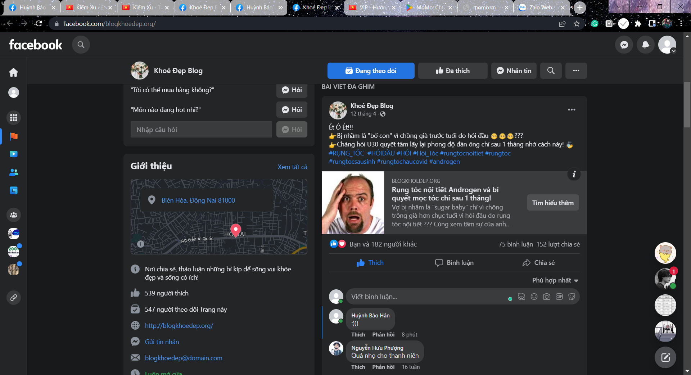Open Phù hợp nhất comment sort dropdown
The width and height of the screenshot is (691, 375).
click(x=555, y=280)
